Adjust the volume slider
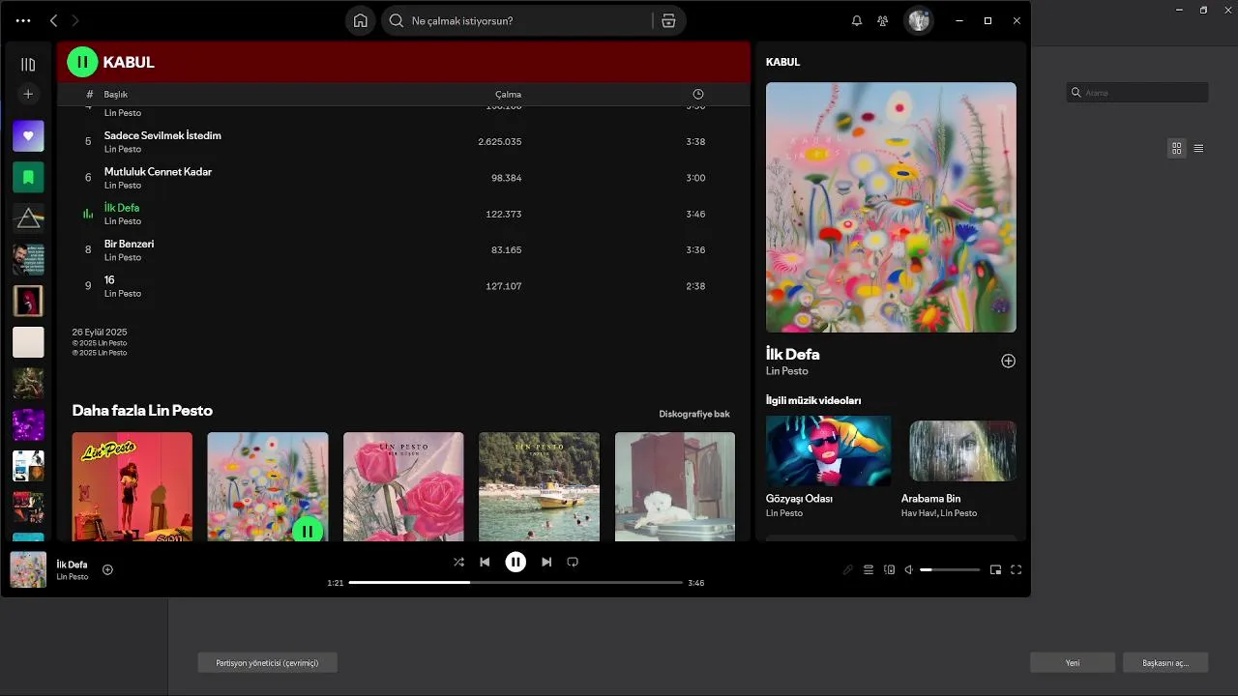Image resolution: width=1238 pixels, height=696 pixels. [950, 569]
